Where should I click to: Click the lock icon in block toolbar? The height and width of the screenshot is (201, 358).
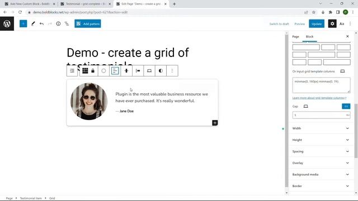click(x=93, y=71)
